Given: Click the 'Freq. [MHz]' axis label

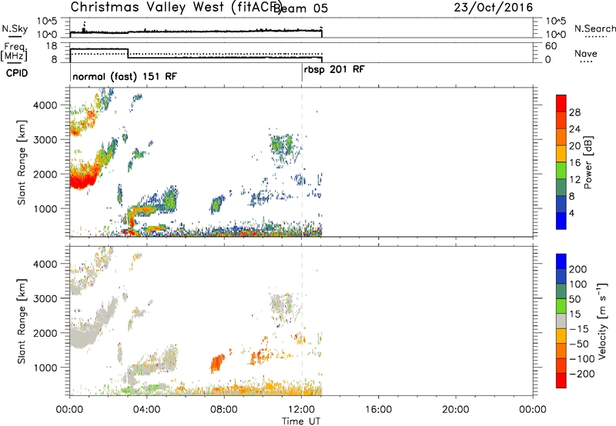Looking at the screenshot, I should point(14,52).
